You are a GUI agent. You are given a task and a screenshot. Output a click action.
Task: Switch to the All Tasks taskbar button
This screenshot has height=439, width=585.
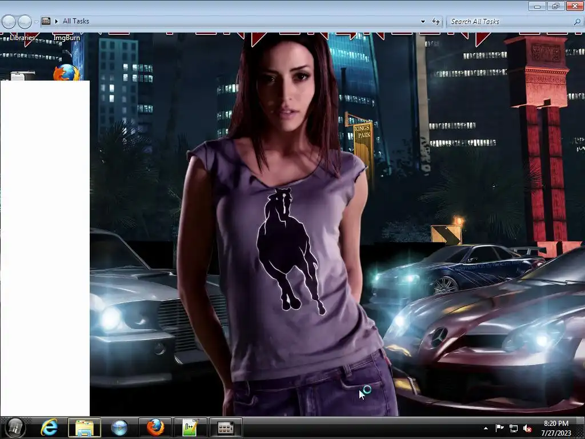point(226,428)
